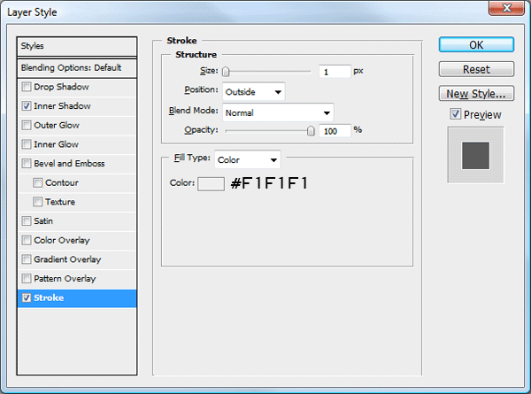Toggle the Texture checkbox
531x394 pixels.
(x=37, y=202)
